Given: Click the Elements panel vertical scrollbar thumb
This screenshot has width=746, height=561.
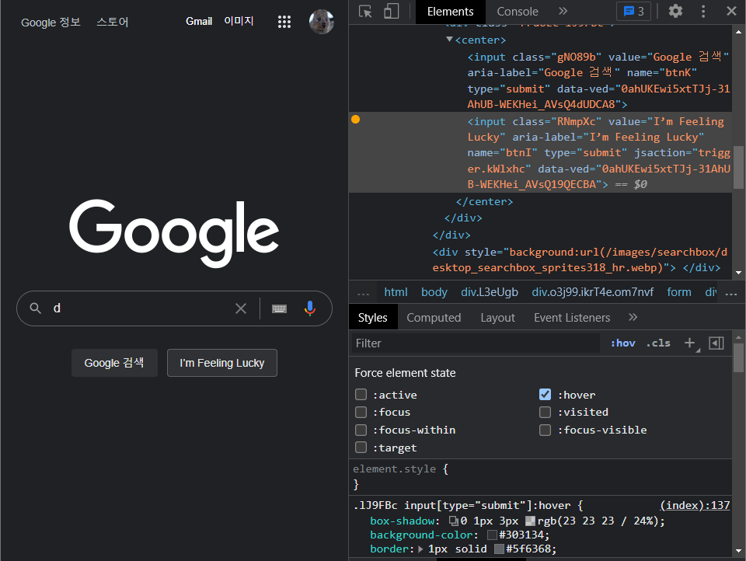Looking at the screenshot, I should (738, 167).
